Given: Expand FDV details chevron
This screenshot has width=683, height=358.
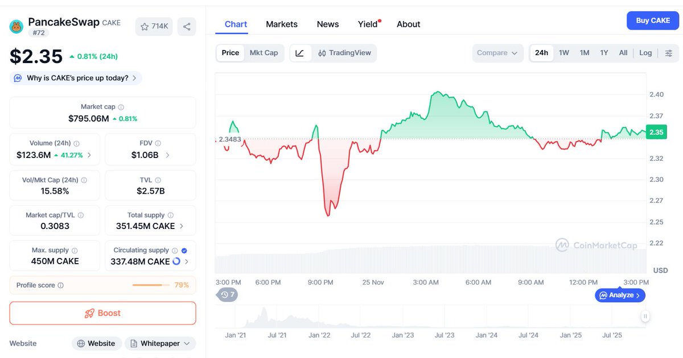Looking at the screenshot, I should 167,155.
